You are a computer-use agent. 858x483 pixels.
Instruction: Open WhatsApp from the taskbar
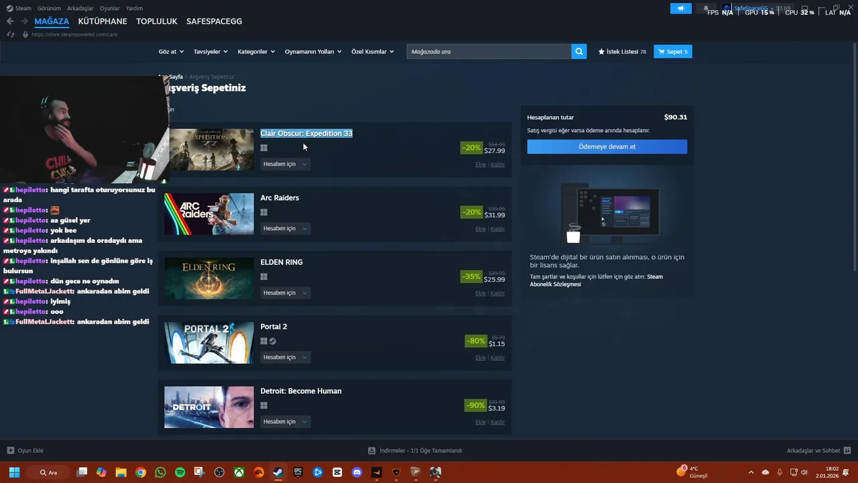click(x=160, y=472)
